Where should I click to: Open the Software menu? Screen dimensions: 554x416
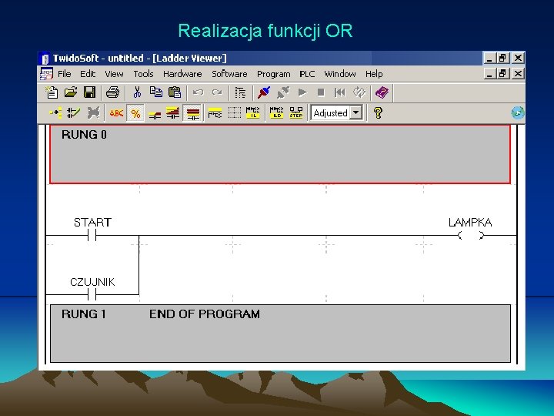pyautogui.click(x=229, y=74)
